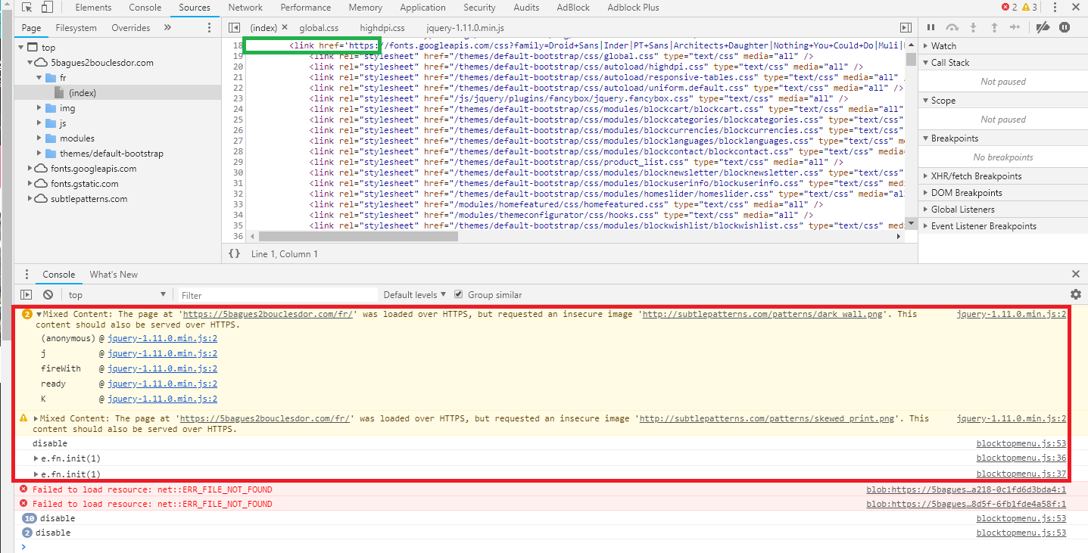Deactivate breakpoints icon
Viewport: 1088px width, 553px height.
(1043, 28)
